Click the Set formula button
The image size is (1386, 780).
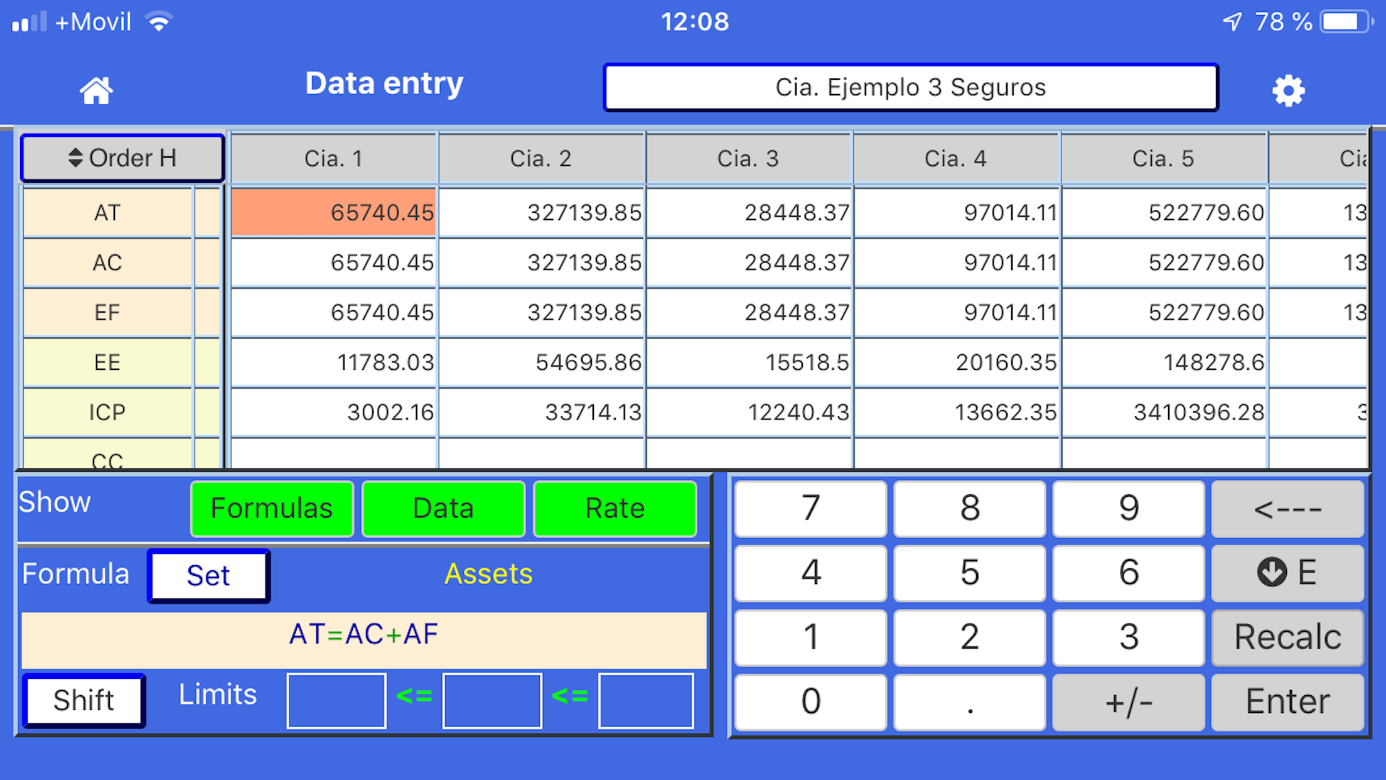208,575
